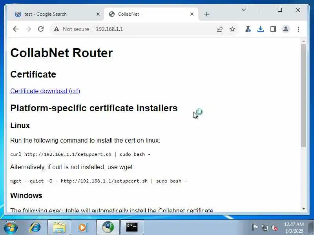Click the Windows section heading
The width and height of the screenshot is (314, 235).
(x=26, y=195)
